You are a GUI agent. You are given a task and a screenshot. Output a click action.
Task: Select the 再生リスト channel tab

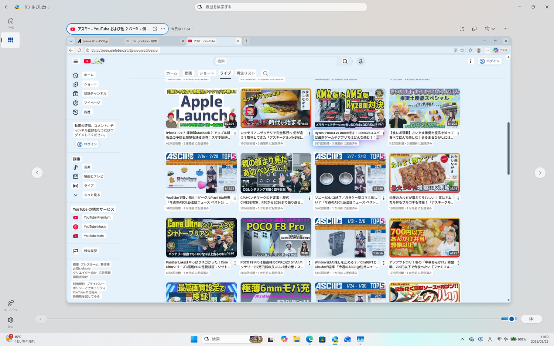pyautogui.click(x=245, y=73)
